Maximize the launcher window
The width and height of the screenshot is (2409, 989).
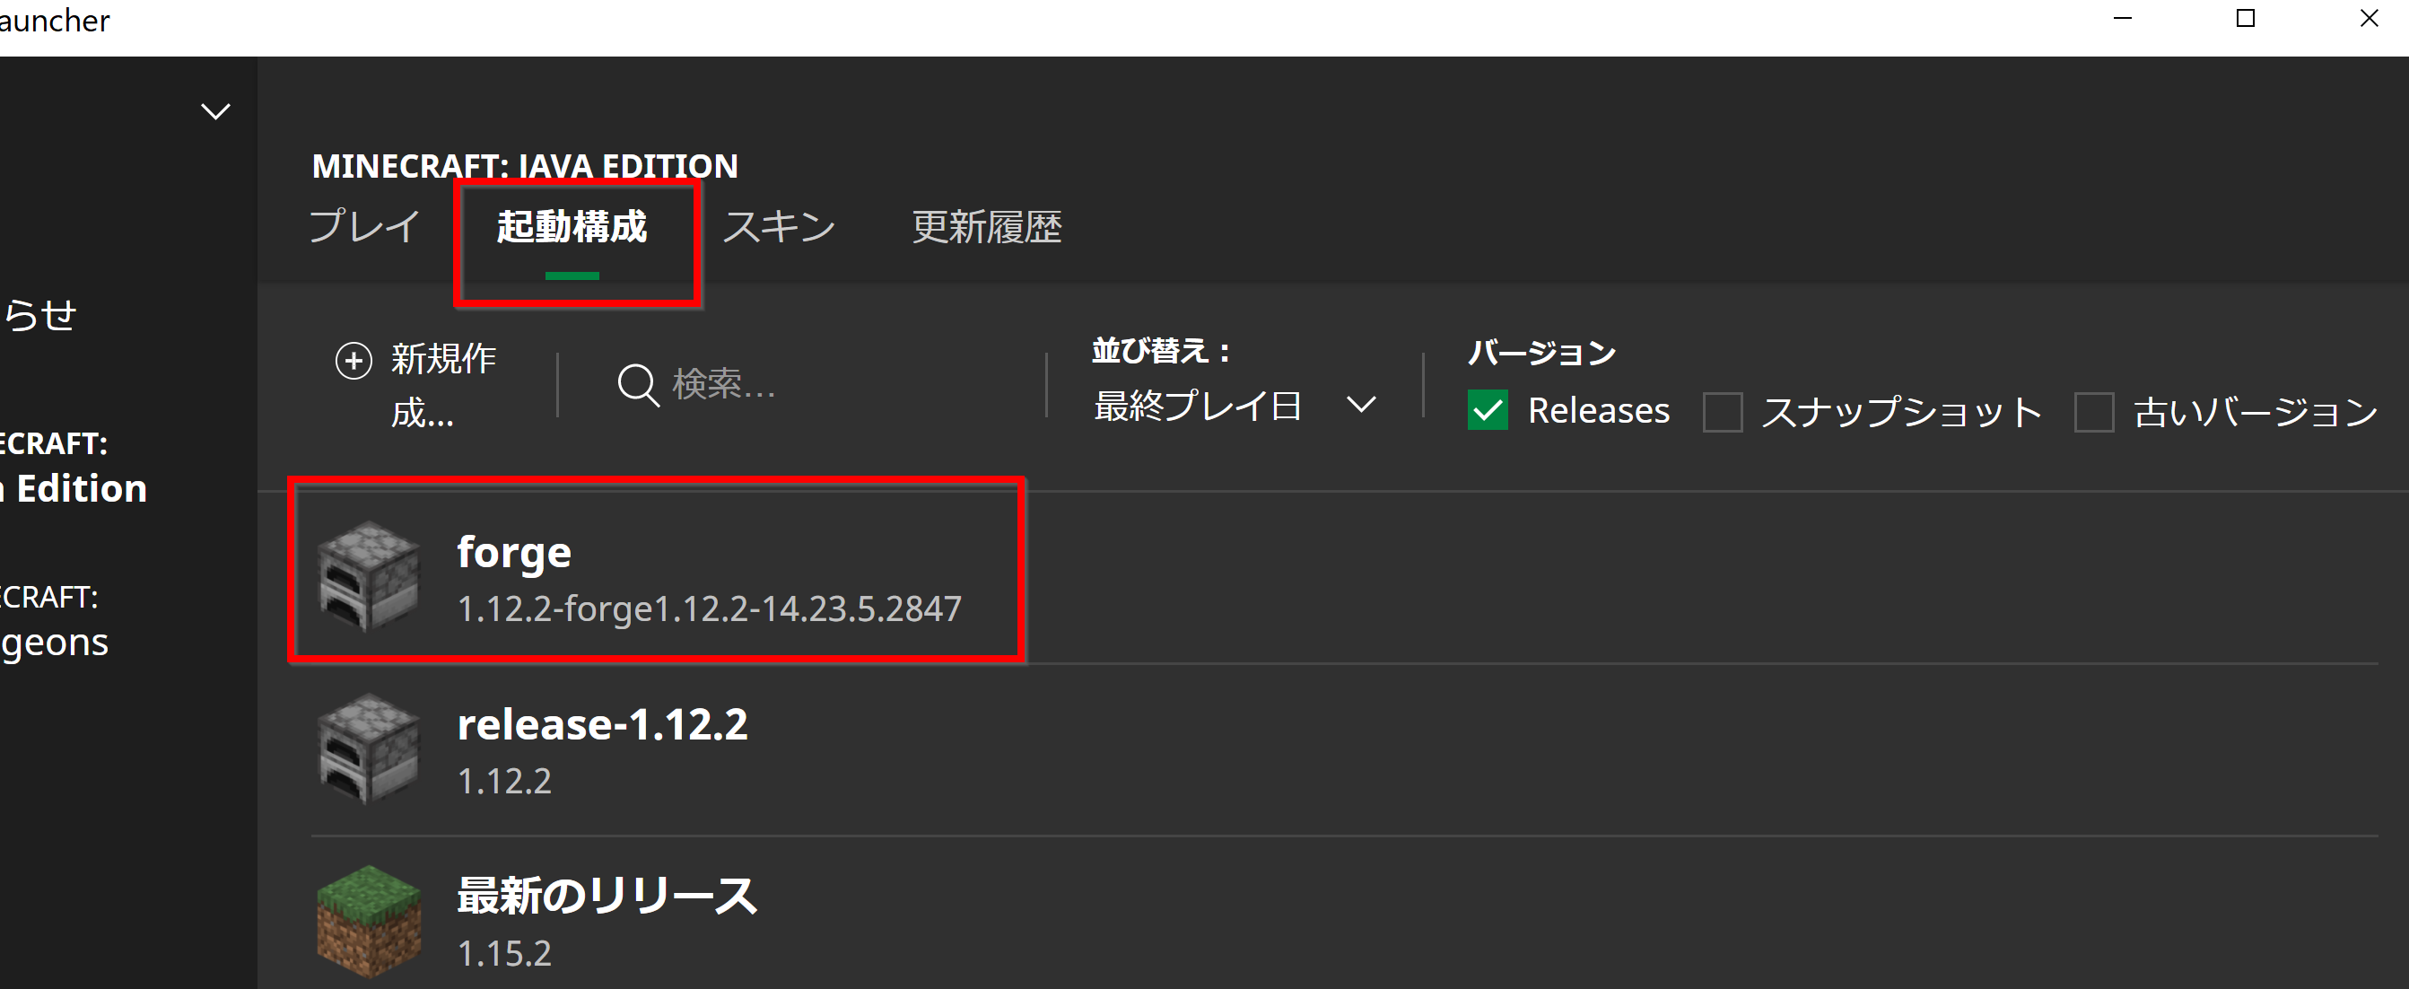[2246, 19]
